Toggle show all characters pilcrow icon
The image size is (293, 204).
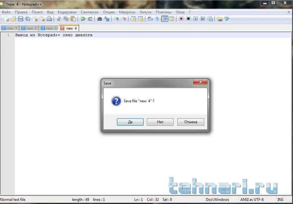157,19
